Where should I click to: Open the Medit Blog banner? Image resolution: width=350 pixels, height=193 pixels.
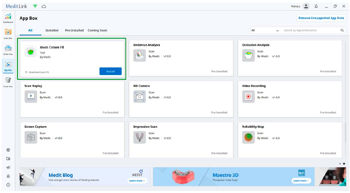point(85,177)
